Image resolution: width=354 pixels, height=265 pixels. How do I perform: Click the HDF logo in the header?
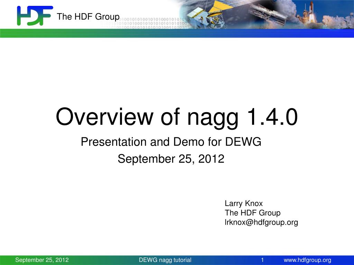(35, 16)
